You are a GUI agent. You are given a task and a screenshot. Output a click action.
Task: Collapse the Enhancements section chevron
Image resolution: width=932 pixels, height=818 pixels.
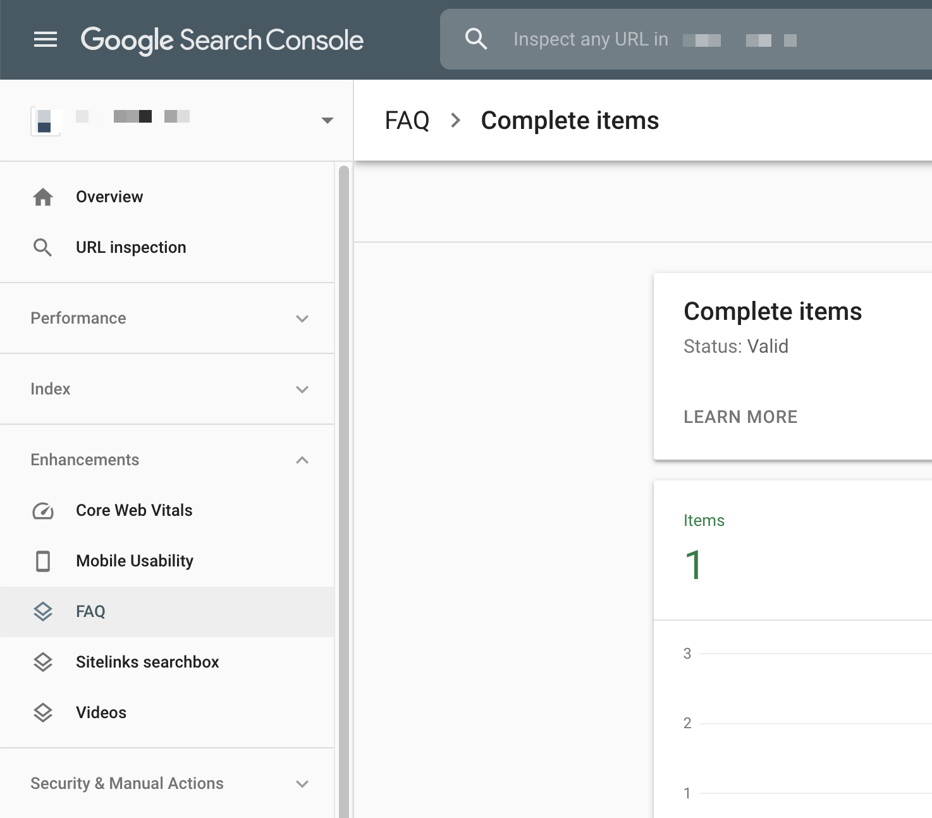(x=302, y=460)
